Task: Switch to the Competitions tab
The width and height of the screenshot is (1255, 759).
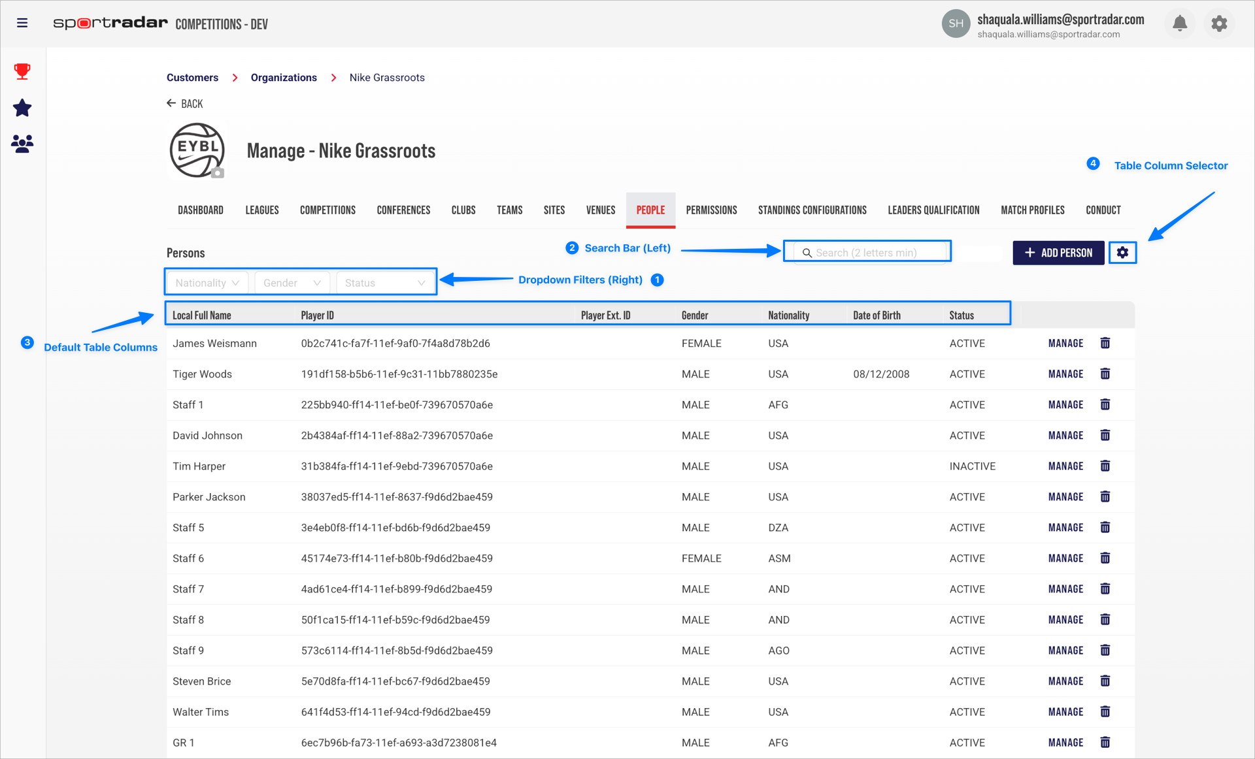Action: (327, 210)
